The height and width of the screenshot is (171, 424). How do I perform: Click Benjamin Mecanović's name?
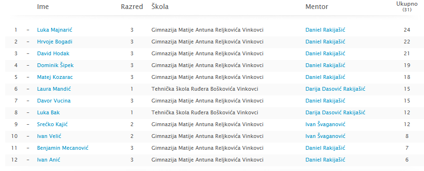click(63, 148)
